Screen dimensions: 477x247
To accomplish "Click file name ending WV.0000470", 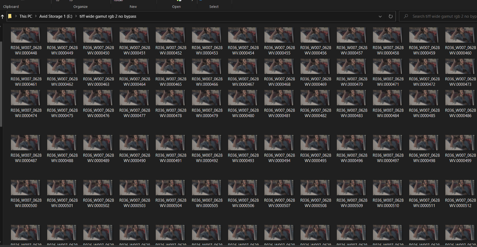I will pyautogui.click(x=351, y=81).
